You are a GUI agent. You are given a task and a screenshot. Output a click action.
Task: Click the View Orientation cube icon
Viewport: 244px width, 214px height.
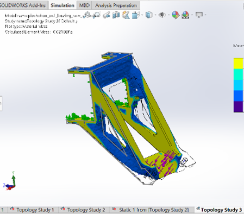click(136, 15)
